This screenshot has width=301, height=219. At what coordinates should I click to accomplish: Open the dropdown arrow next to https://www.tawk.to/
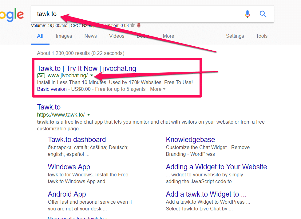(x=89, y=115)
